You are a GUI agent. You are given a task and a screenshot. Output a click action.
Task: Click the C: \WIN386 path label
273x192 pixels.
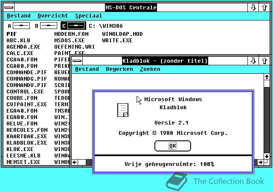pos(106,26)
